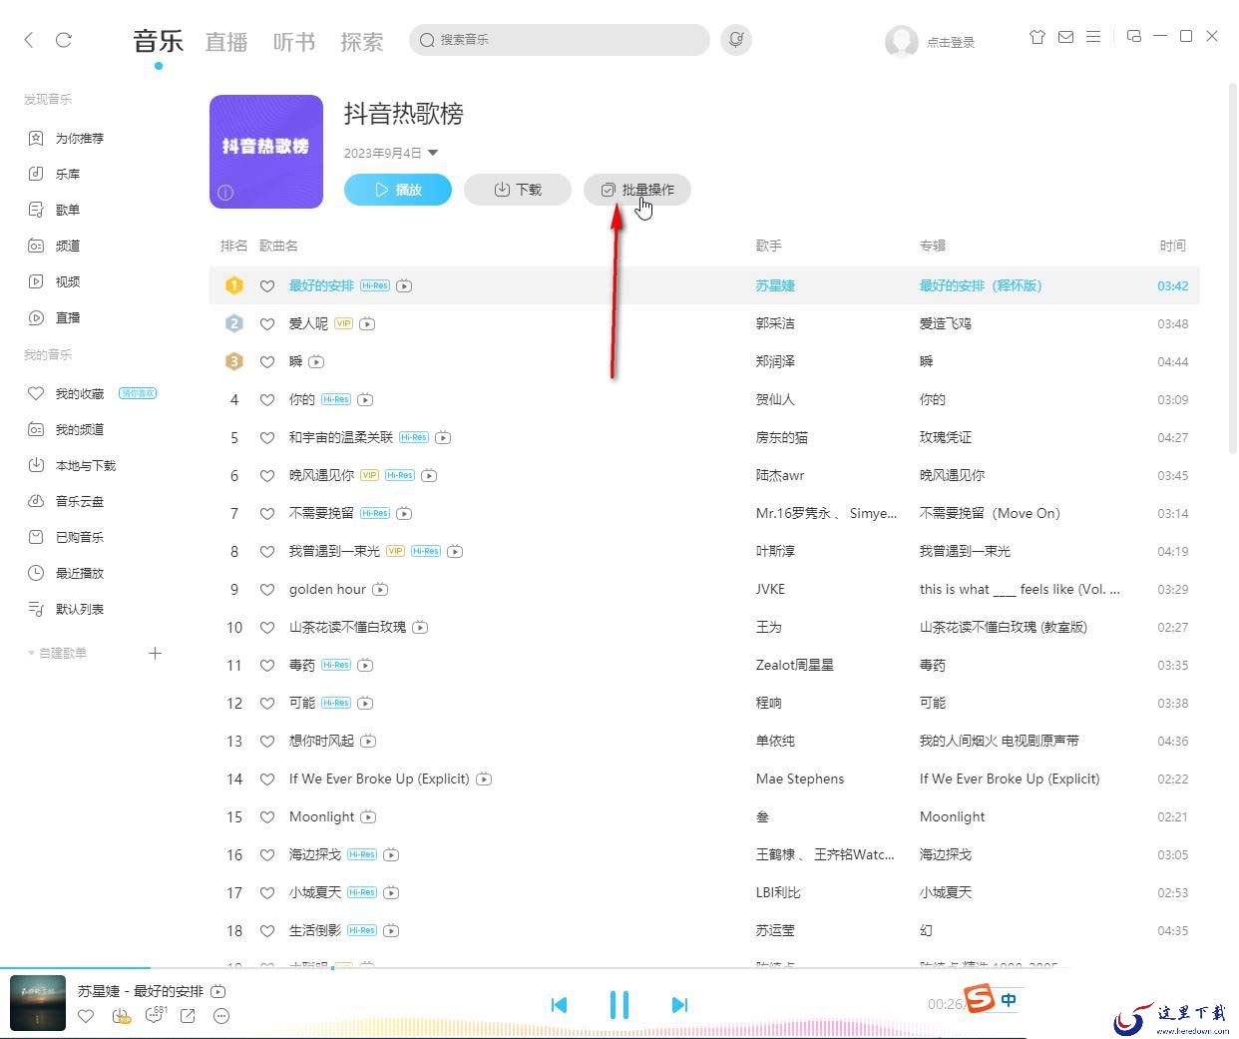1239x1039 pixels.
Task: Favorite the song 你的
Action: (x=267, y=399)
